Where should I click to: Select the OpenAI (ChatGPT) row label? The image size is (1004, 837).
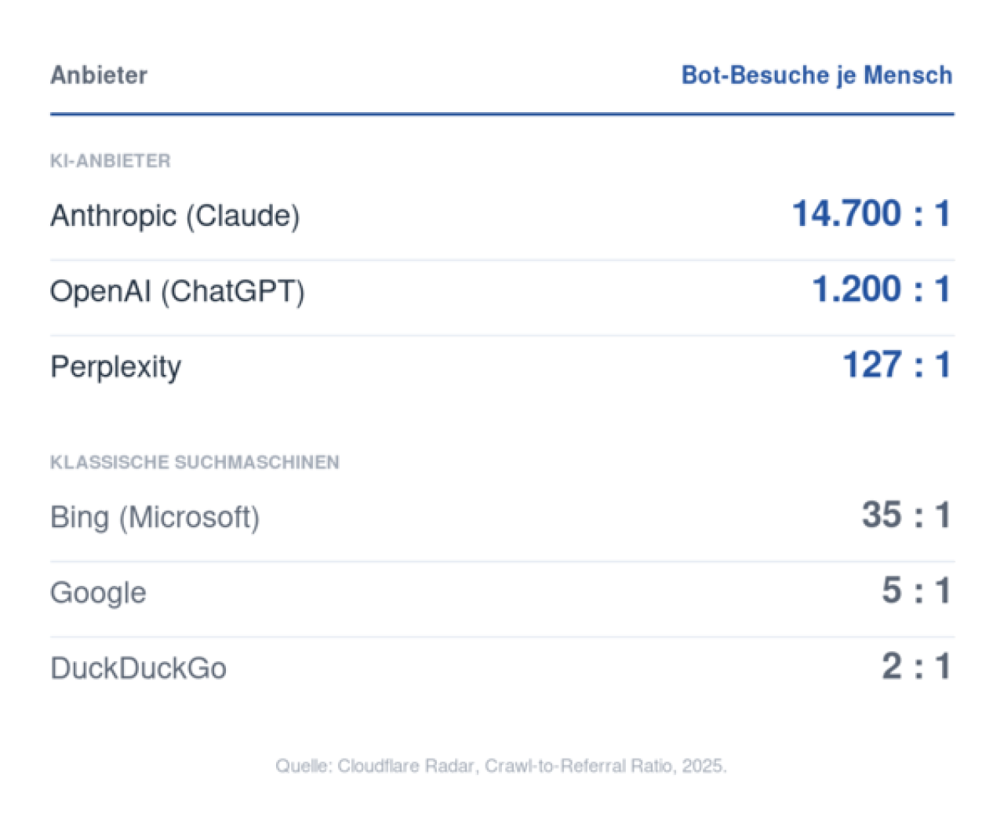point(177,291)
